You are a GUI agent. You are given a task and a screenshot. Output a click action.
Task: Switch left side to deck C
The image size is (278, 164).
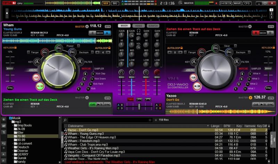92,33
